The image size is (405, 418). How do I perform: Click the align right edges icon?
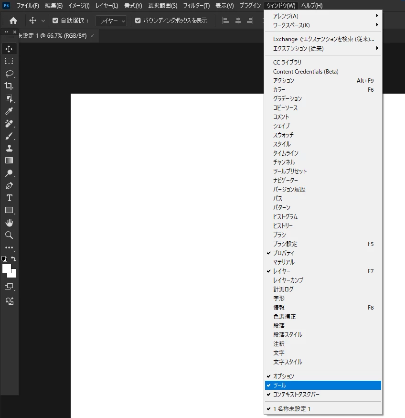[250, 21]
